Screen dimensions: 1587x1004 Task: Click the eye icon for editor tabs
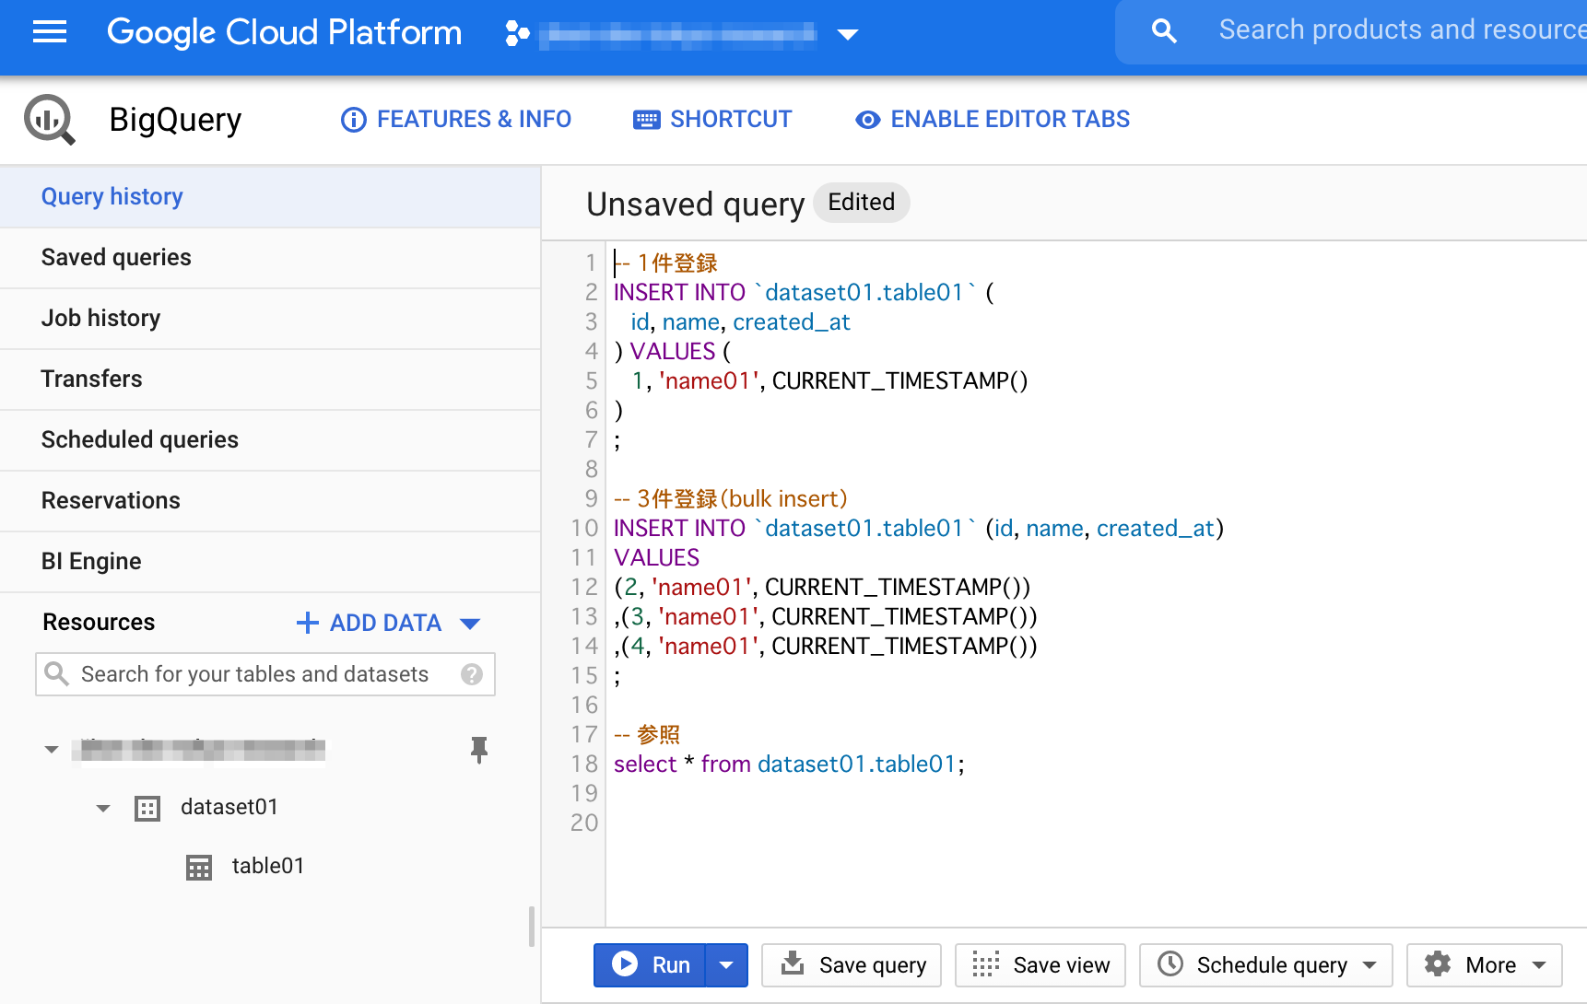[x=867, y=120]
